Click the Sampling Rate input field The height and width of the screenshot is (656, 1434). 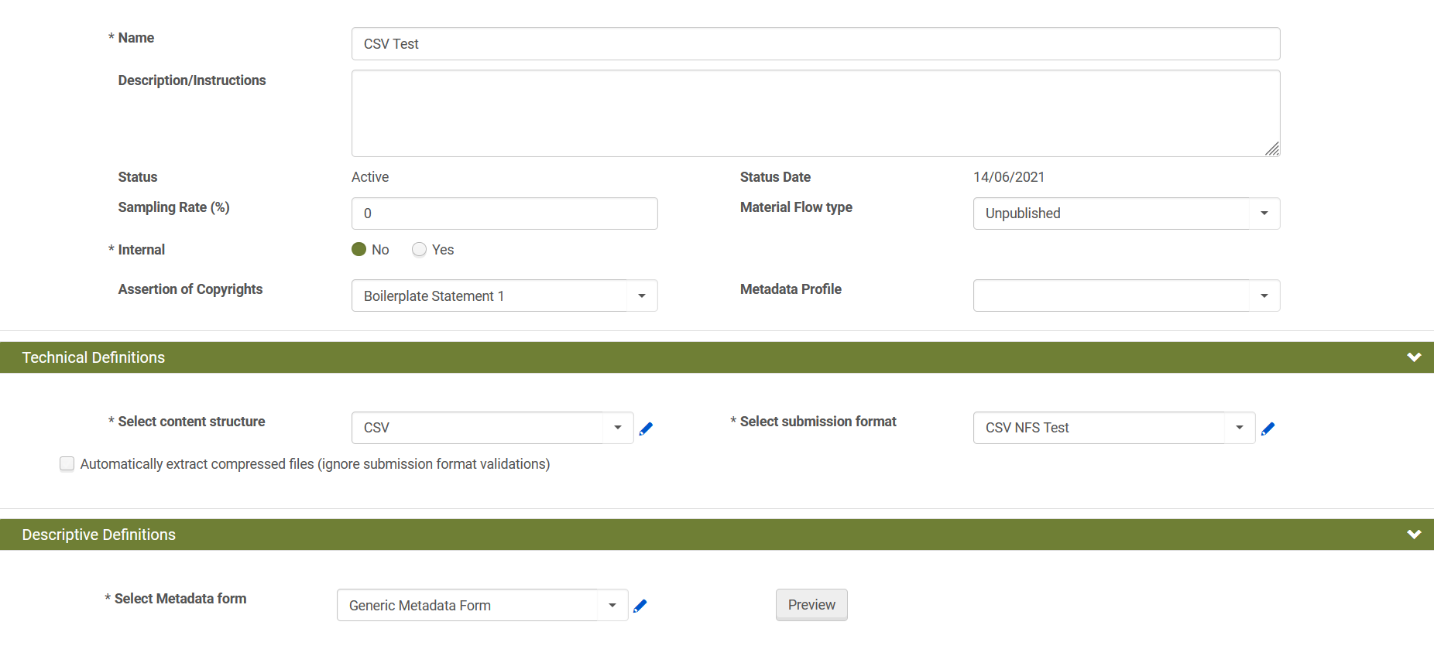point(504,214)
